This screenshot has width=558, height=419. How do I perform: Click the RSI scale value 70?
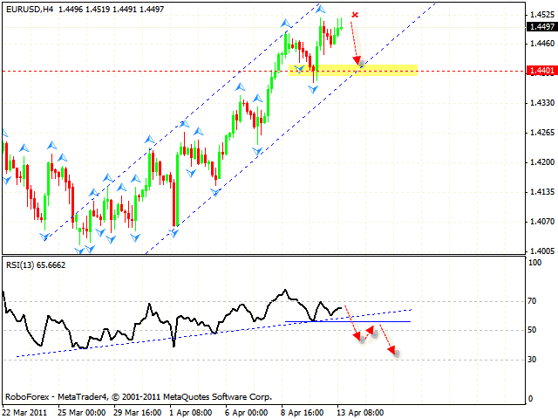tap(532, 301)
